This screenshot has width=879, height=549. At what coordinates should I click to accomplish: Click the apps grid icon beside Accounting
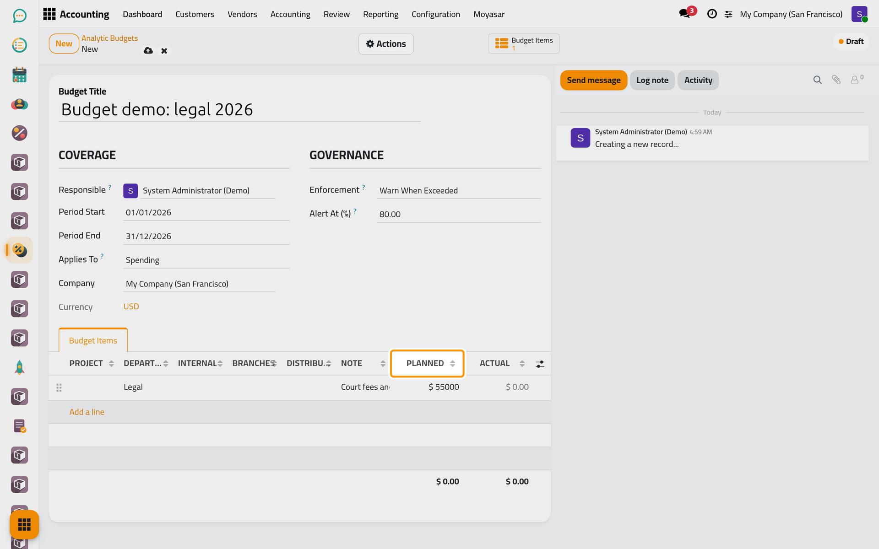point(49,14)
